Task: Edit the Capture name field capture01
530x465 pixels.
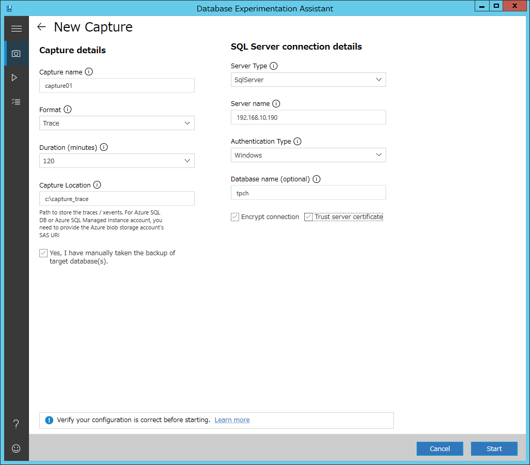Action: click(x=117, y=86)
